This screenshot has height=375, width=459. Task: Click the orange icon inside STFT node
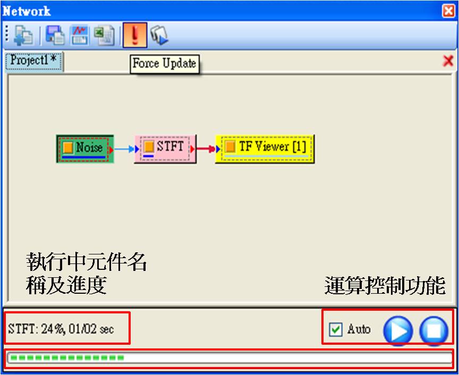tap(149, 146)
